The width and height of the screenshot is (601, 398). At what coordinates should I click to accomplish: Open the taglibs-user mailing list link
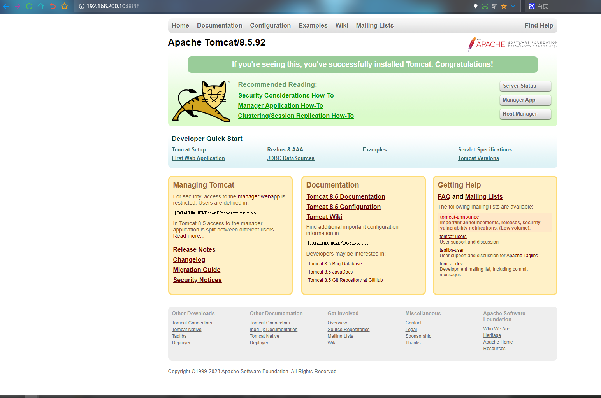(x=452, y=250)
